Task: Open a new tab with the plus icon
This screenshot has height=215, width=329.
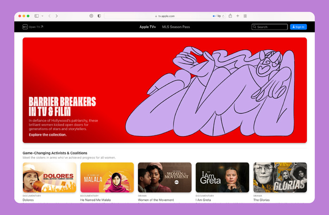Action: 238,16
